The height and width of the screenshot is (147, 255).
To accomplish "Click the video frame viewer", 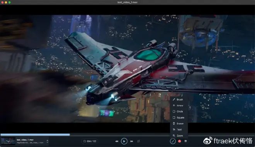I will [127, 69].
